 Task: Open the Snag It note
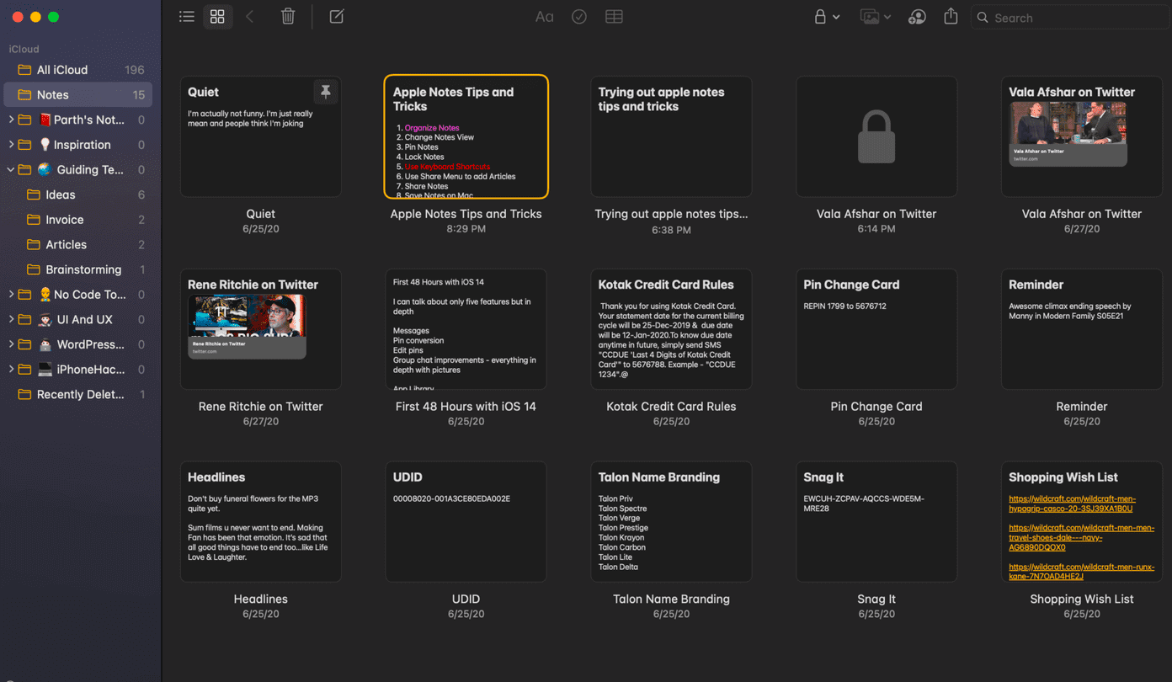tap(876, 522)
